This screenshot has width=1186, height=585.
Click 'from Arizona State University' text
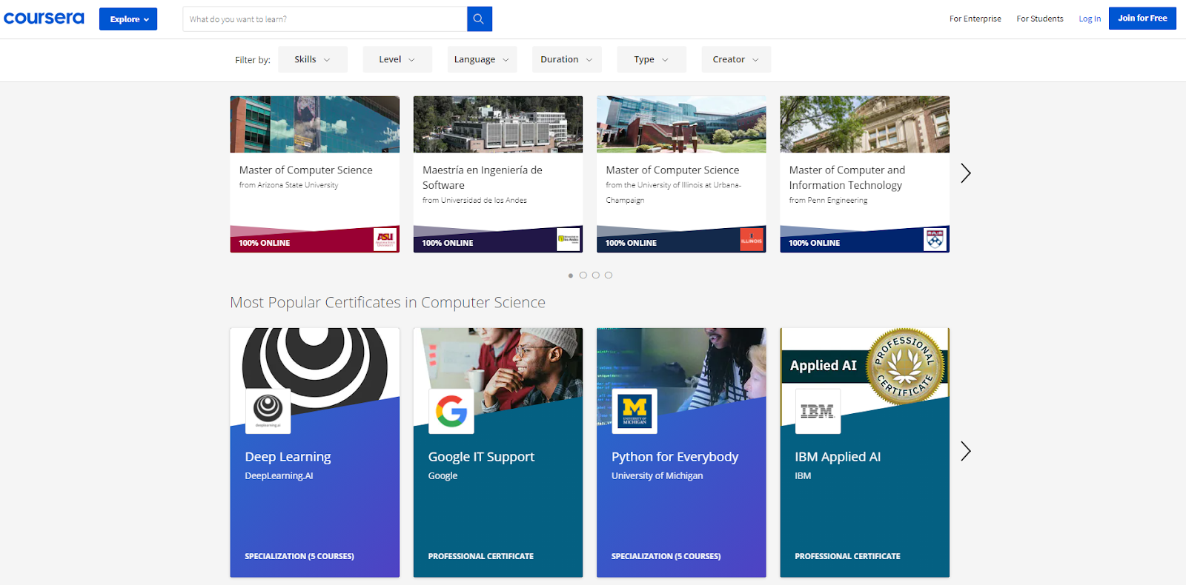pos(288,185)
